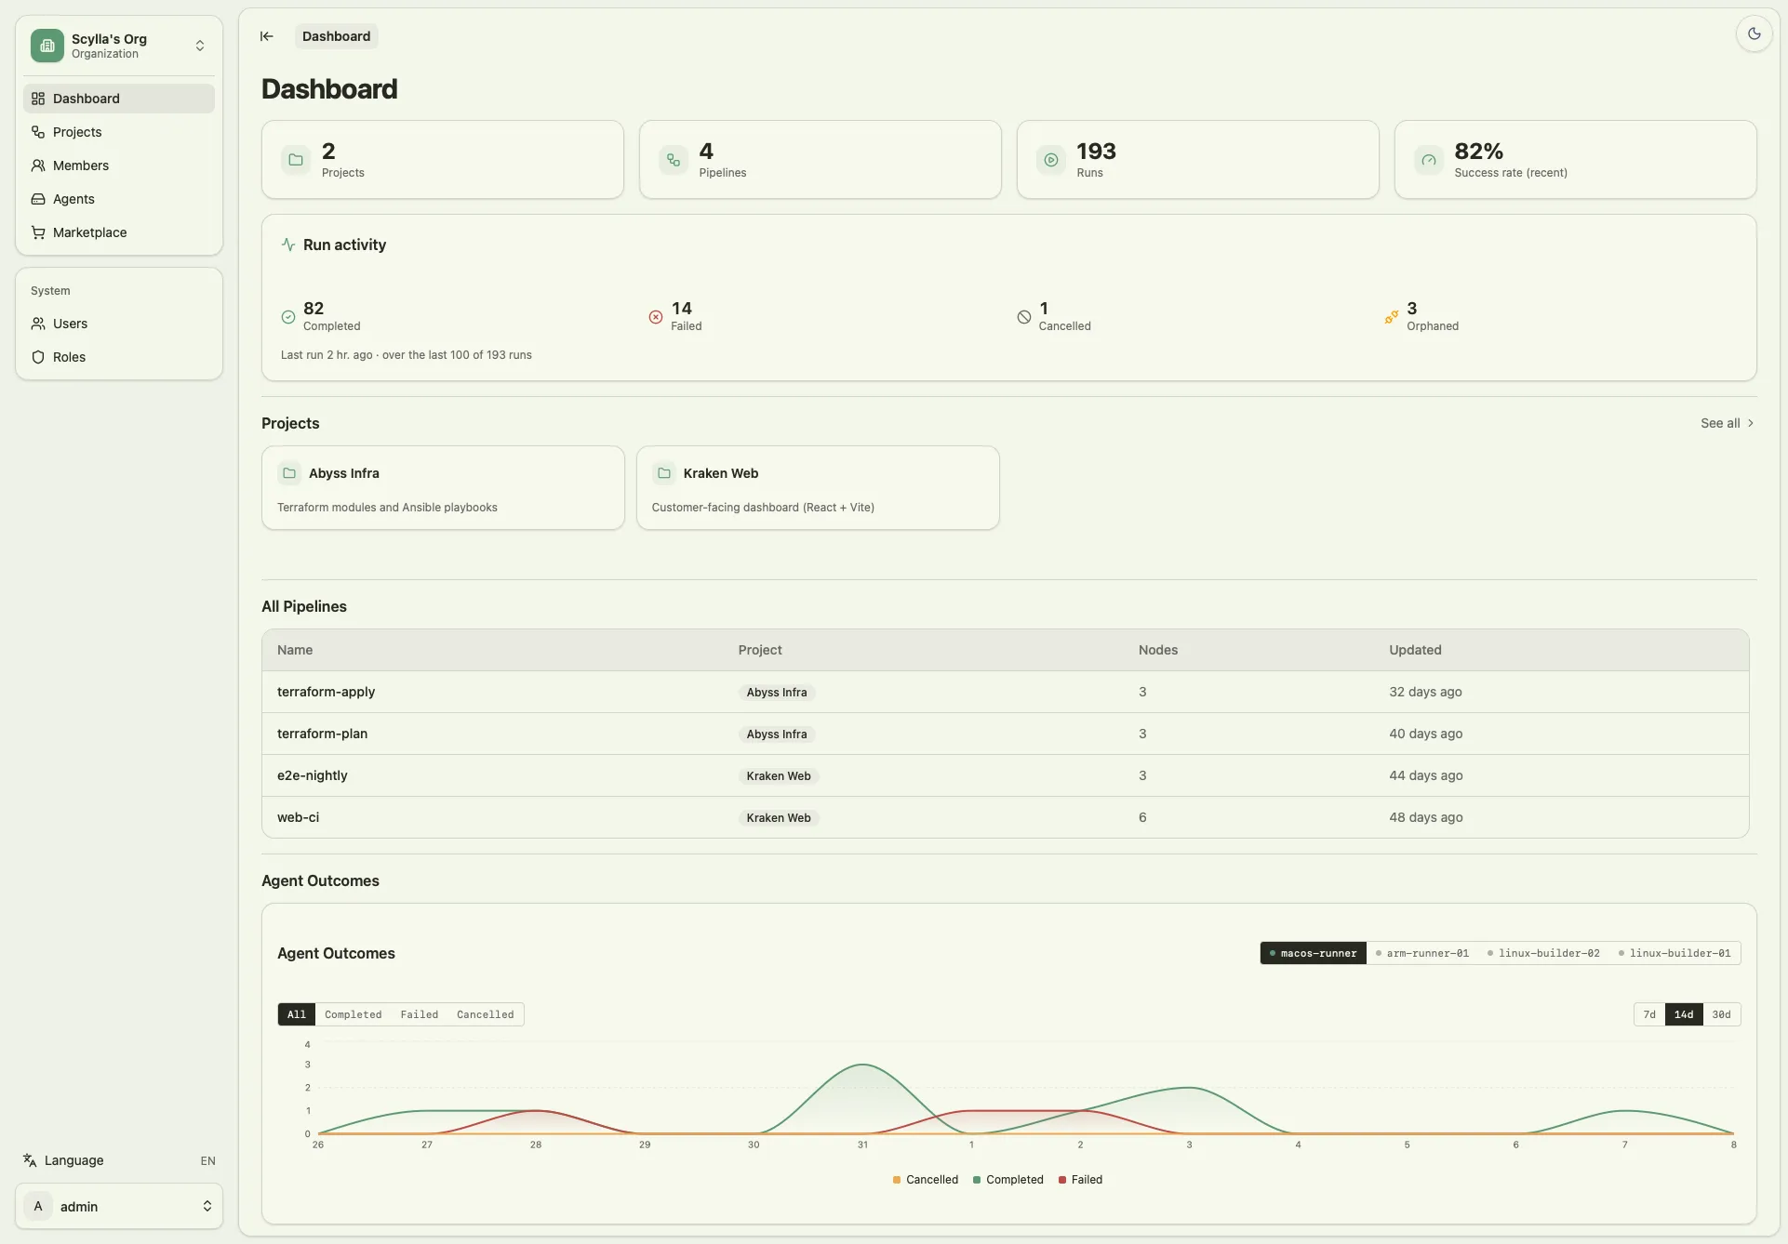Open the terraform-apply pipeline row
Viewport: 1788px width, 1244px height.
click(x=1006, y=692)
